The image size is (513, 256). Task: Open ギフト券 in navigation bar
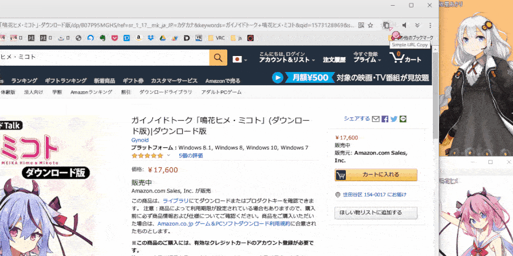(x=133, y=81)
